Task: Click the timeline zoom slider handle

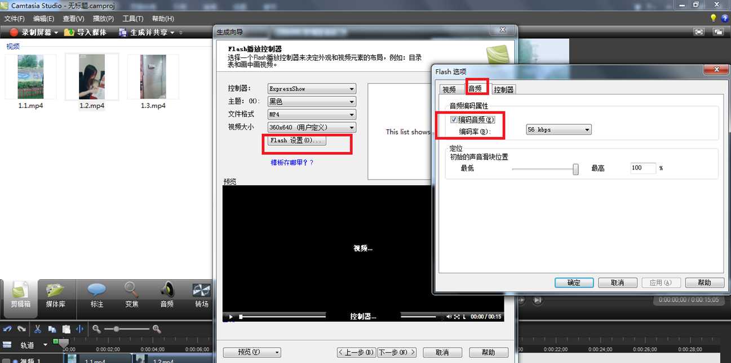Action: pyautogui.click(x=116, y=329)
